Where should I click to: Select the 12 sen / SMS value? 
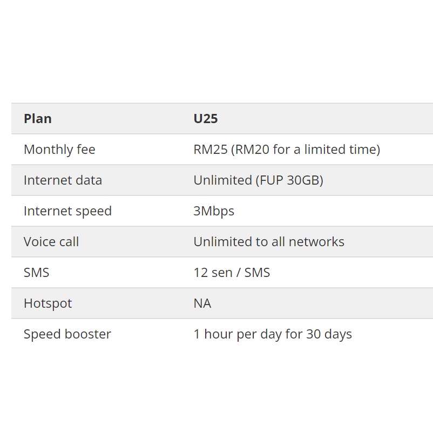tap(232, 273)
